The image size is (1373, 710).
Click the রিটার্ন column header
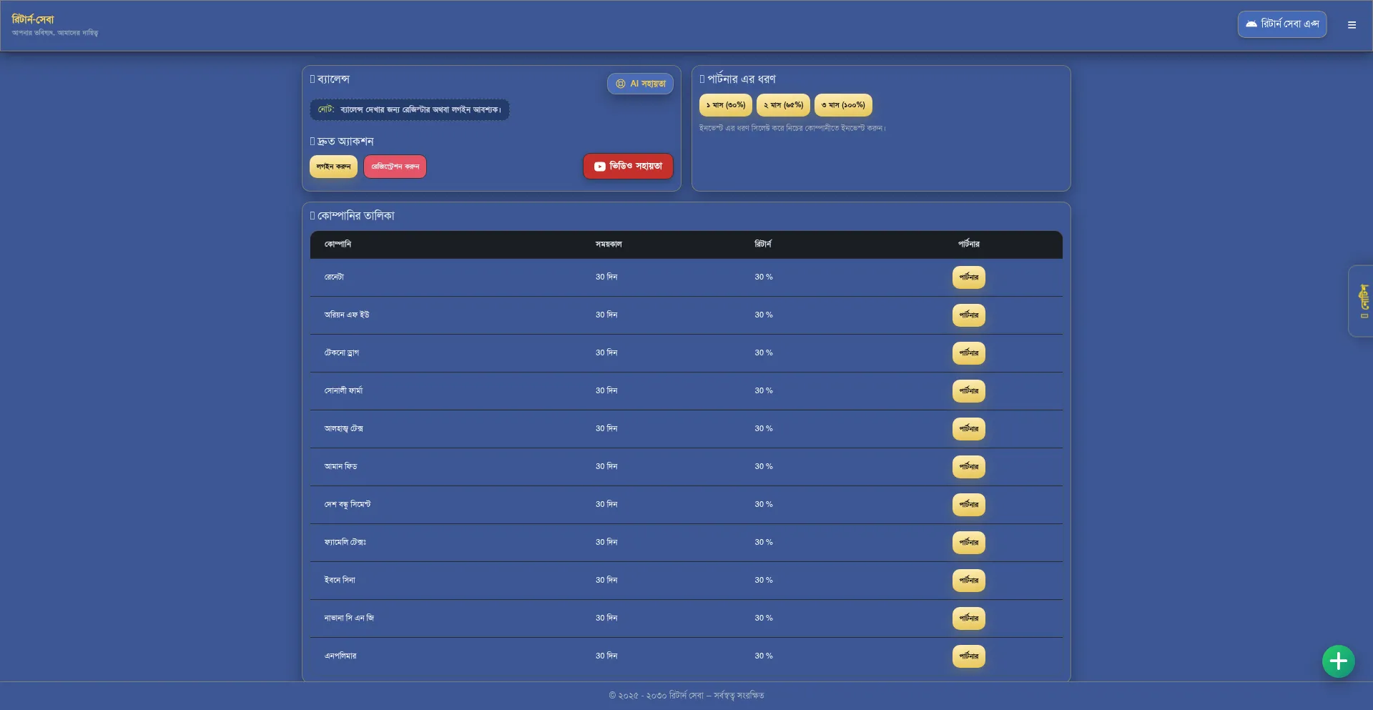pyautogui.click(x=763, y=245)
